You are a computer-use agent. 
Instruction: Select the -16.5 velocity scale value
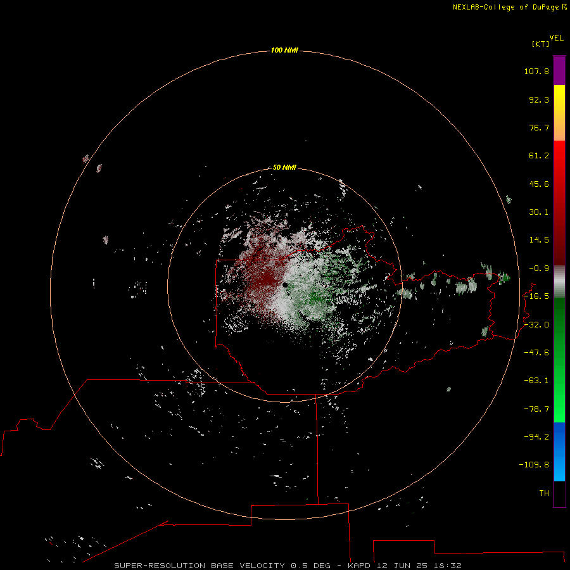pos(536,296)
